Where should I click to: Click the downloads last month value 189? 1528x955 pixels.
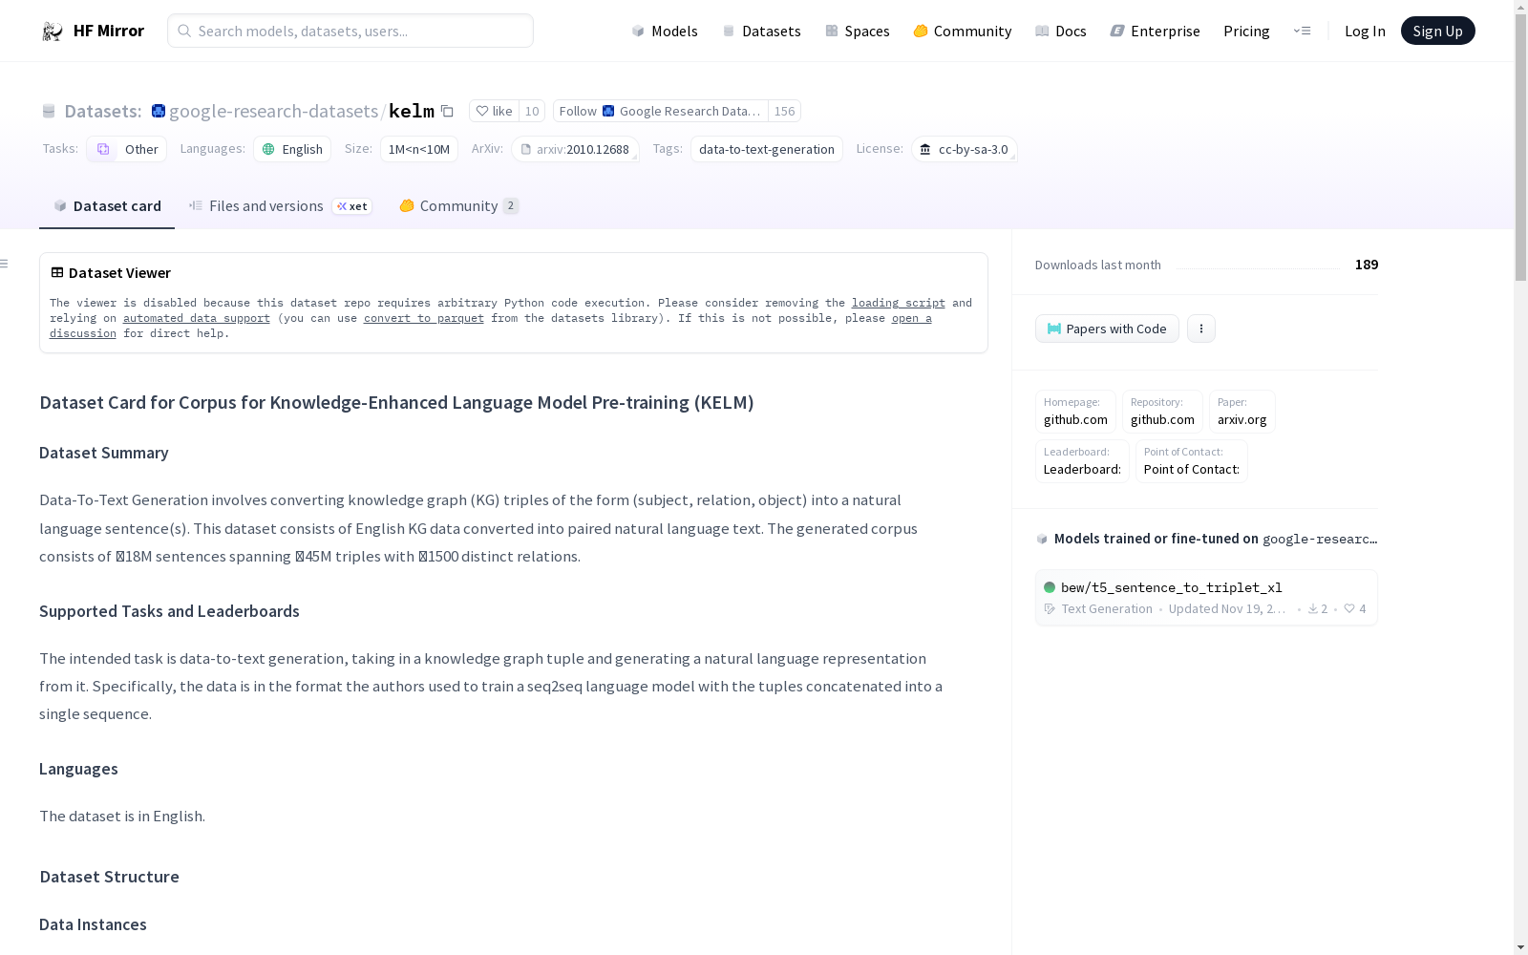coord(1367,265)
